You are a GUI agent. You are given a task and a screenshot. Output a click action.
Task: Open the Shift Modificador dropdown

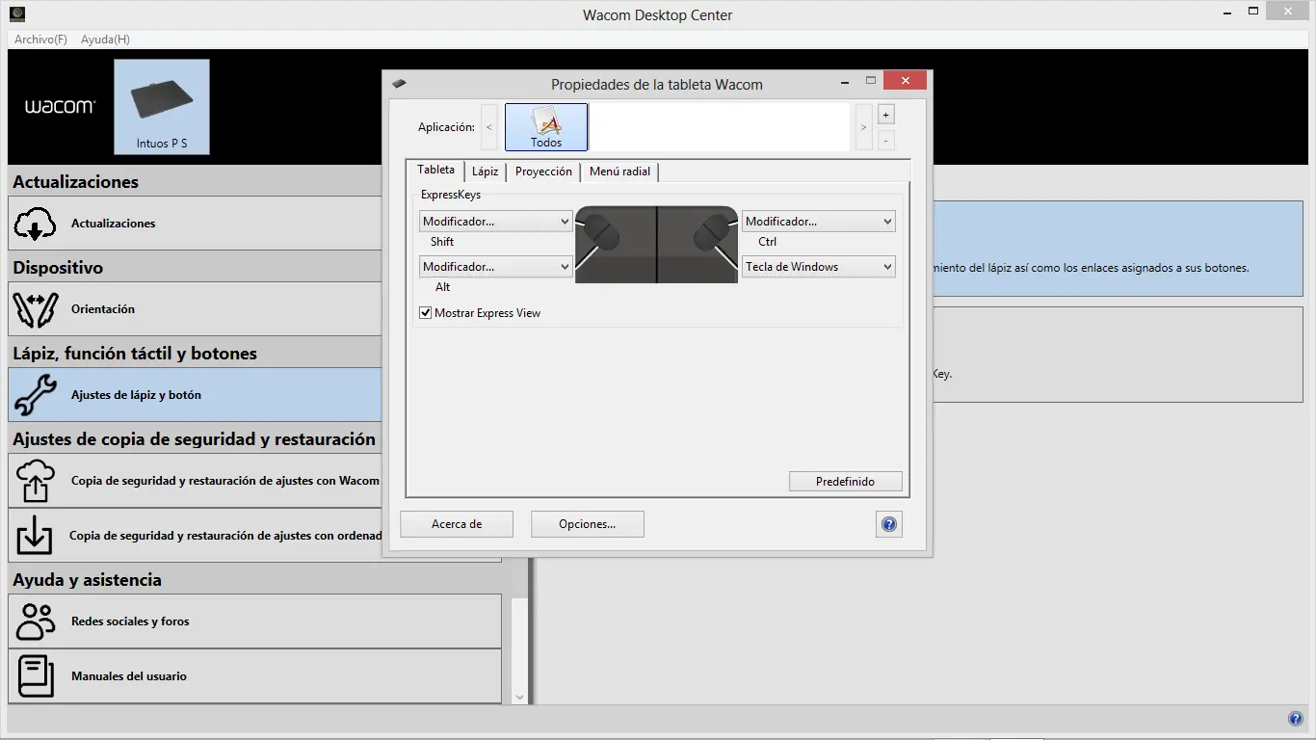(494, 221)
